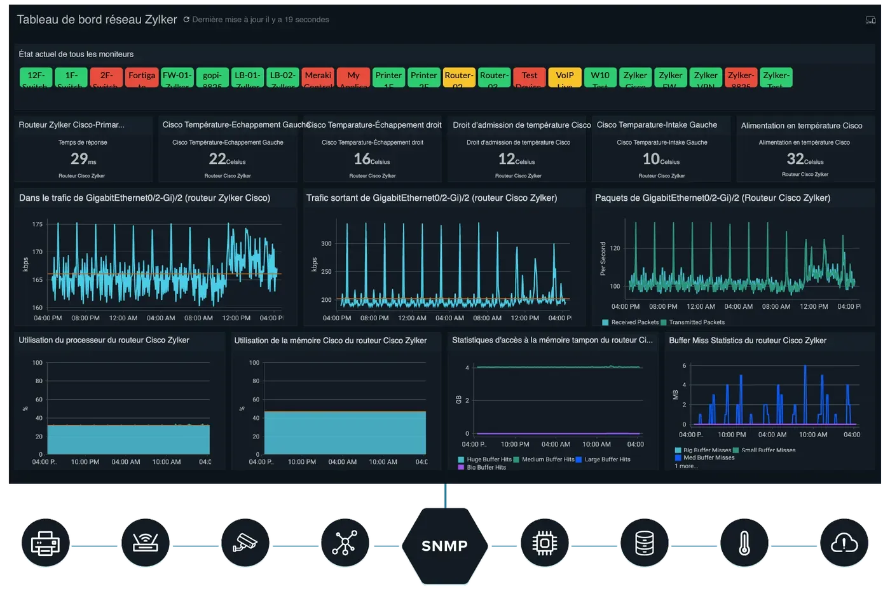Click the SNMP hexagon badge

445,545
